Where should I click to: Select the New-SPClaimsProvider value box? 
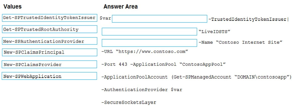(50, 64)
